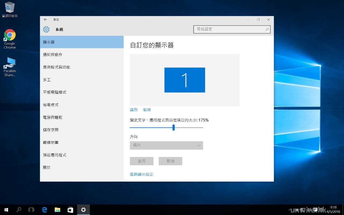The height and width of the screenshot is (215, 344).
Task: Click the 偵測 detect link
Action: point(147,110)
